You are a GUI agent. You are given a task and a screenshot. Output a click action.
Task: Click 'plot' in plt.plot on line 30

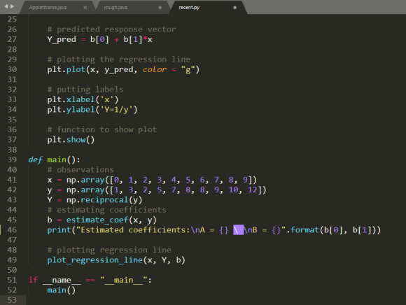coord(76,69)
